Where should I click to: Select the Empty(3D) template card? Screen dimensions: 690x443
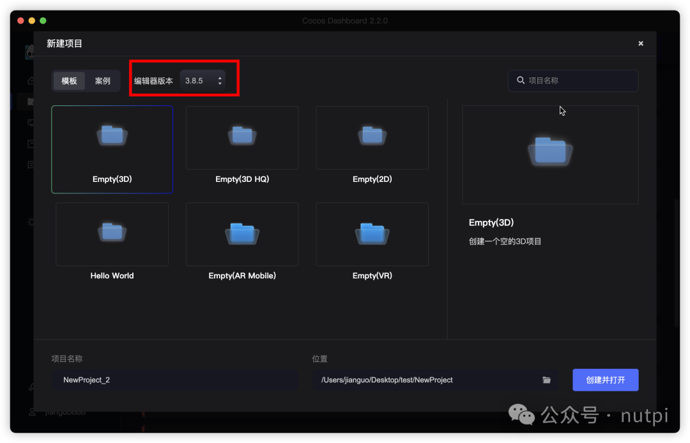112,149
